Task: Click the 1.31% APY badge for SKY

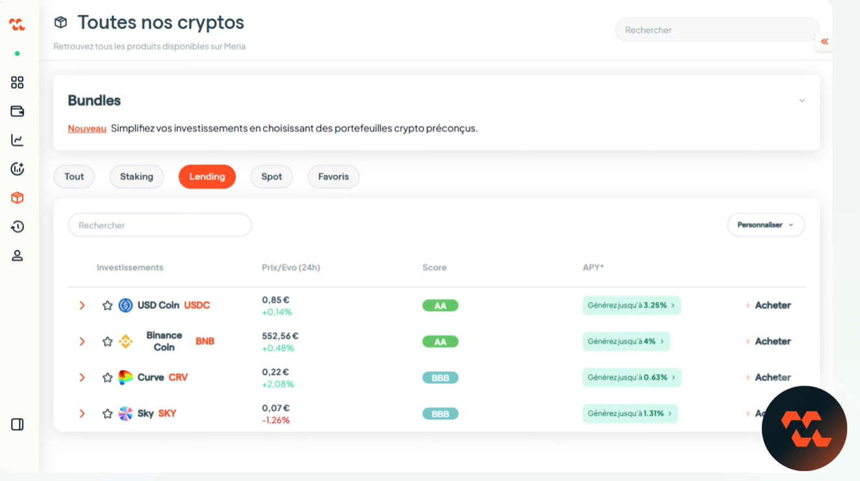Action: [630, 413]
